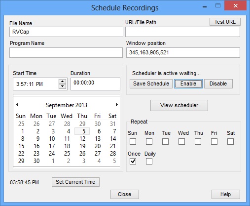
Task: Click Set Current Time button
Action: [x=75, y=182]
